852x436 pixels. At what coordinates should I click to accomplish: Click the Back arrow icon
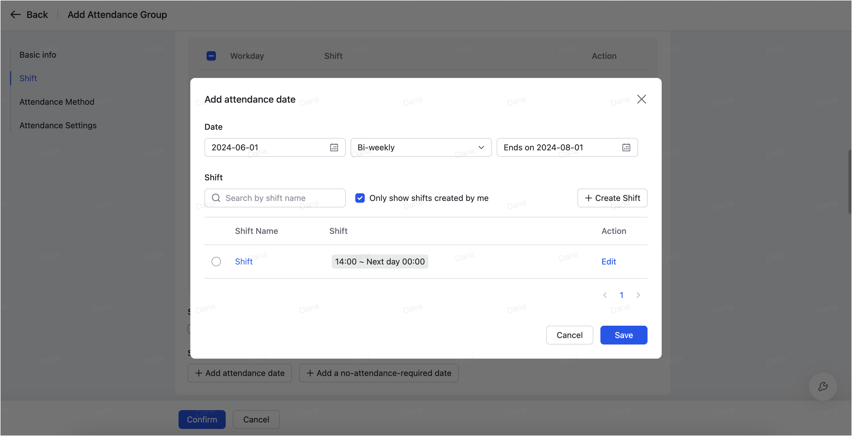tap(15, 14)
